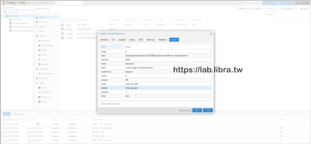Select the vmid row showing 200
311x144 pixels.
point(155,96)
